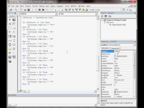Screen dimensions: 144x108
Task: Click the Caption property row
Action: coord(117,61)
